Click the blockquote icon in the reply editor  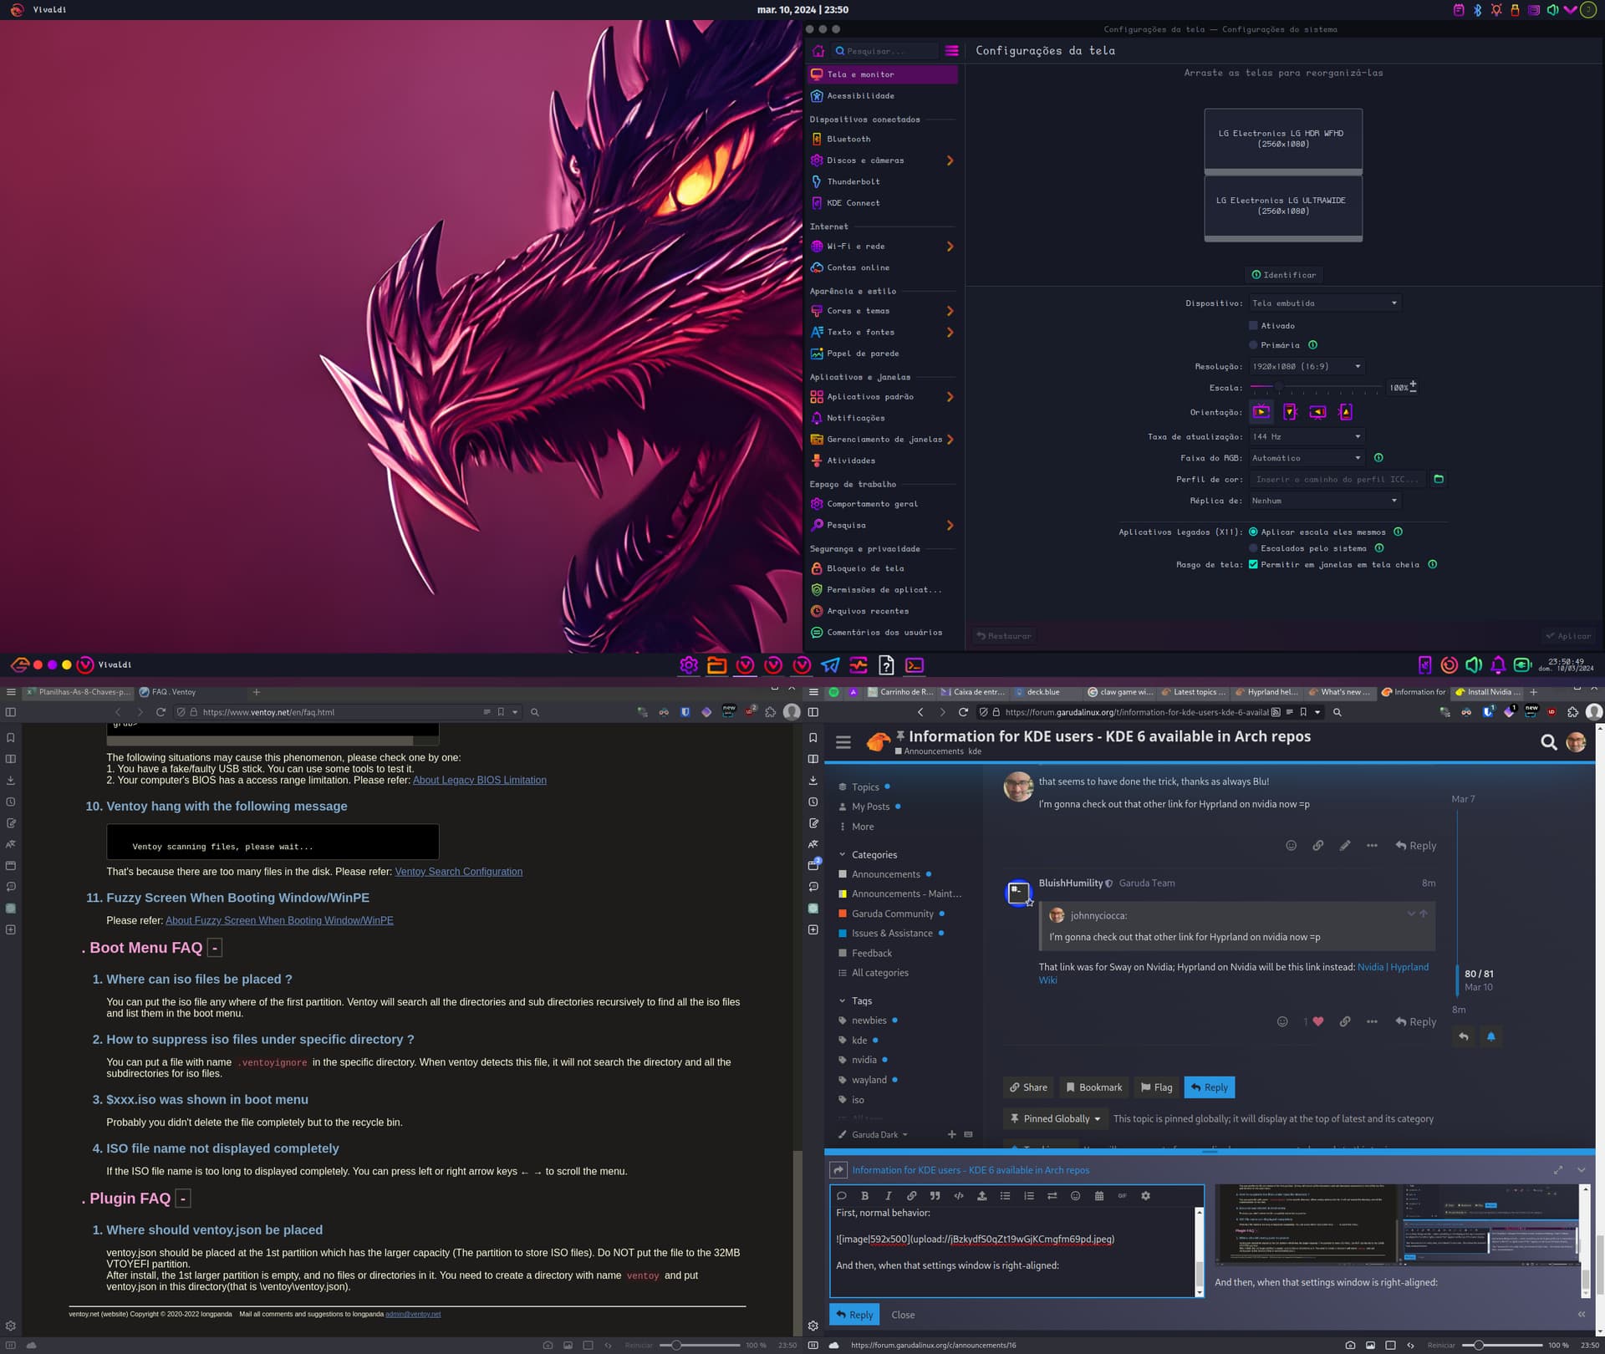935,1195
